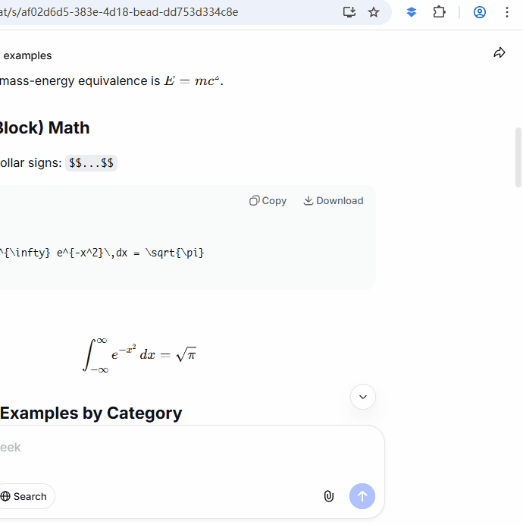This screenshot has height=525, width=523.
Task: Open the Chrome profile avatar
Action: [480, 12]
